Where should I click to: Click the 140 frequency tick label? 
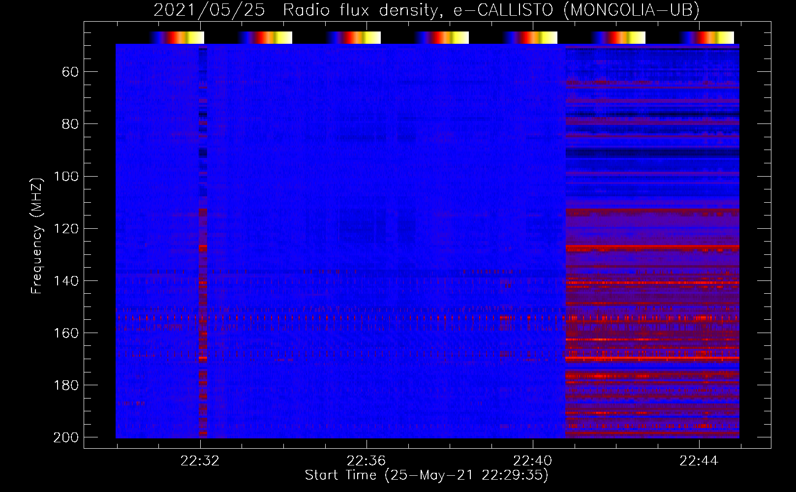66,281
